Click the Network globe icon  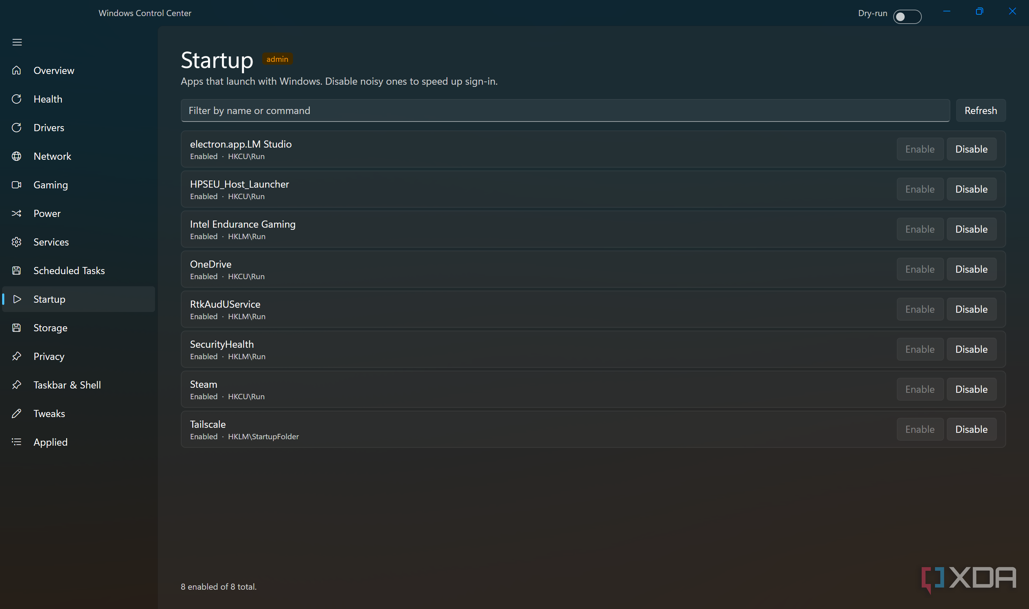click(x=16, y=156)
